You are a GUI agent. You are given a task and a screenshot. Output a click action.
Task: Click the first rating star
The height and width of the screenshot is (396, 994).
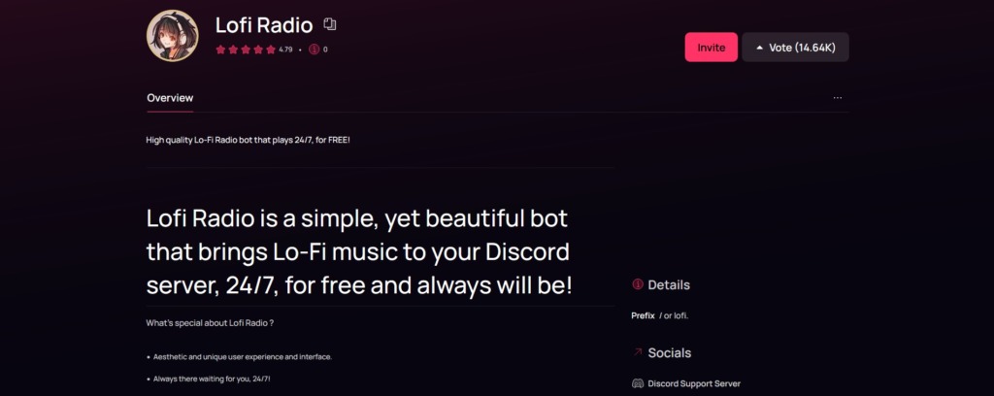(220, 49)
